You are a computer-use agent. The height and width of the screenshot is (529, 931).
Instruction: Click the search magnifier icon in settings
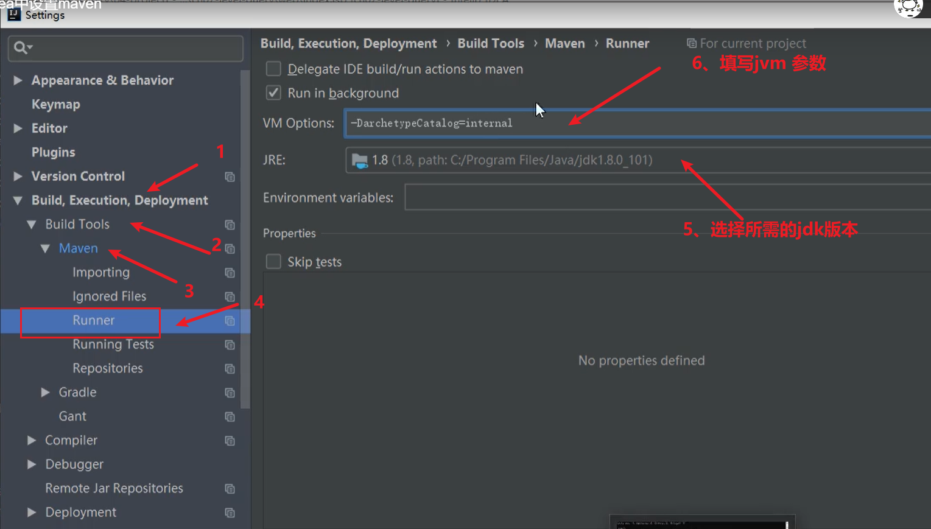click(21, 47)
